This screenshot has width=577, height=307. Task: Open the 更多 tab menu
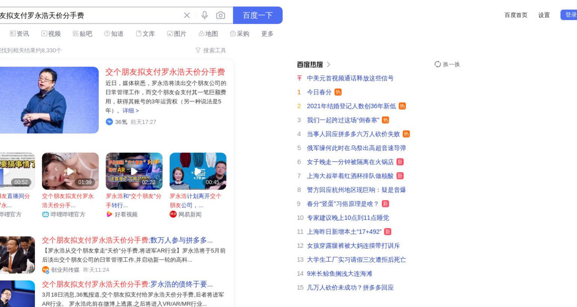pos(267,33)
